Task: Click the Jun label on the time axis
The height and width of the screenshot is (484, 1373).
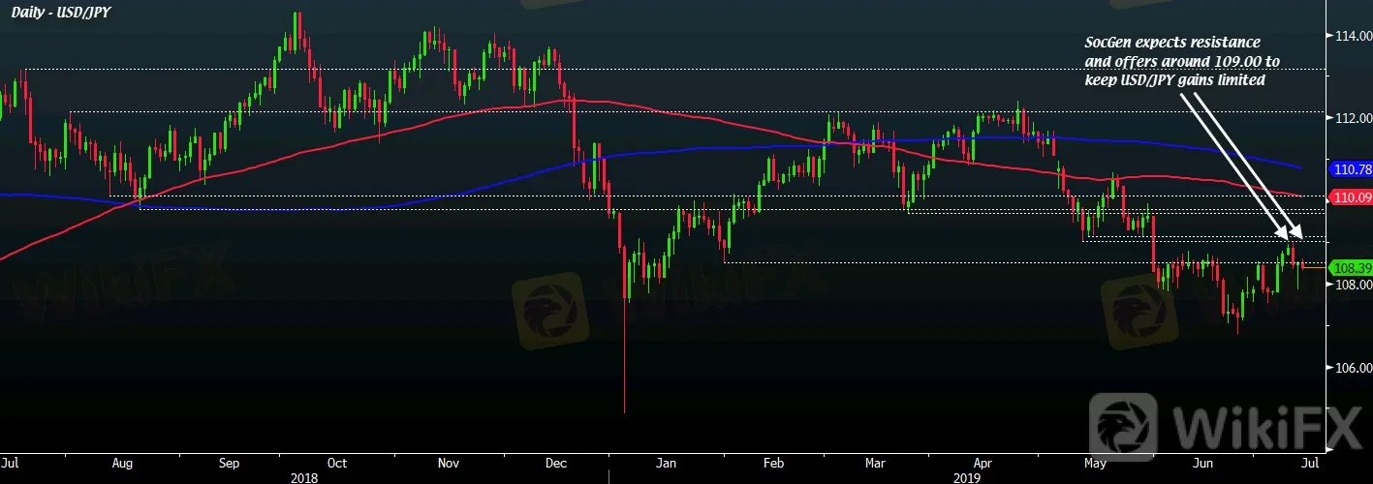Action: click(1201, 463)
